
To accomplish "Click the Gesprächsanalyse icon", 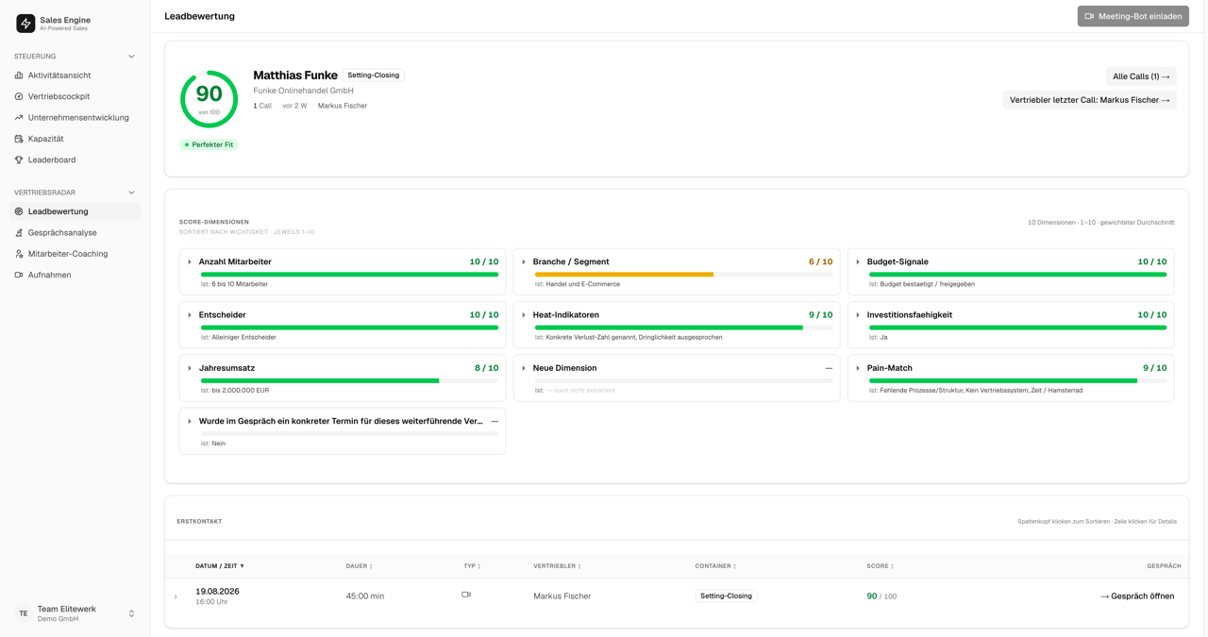I will 19,233.
